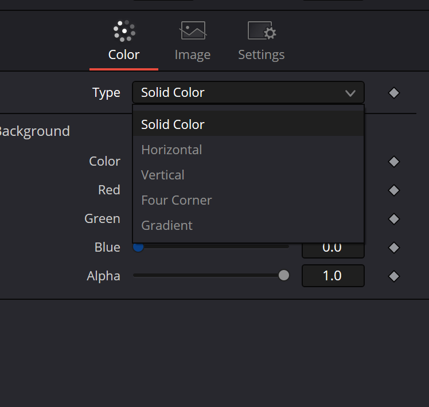The width and height of the screenshot is (429, 407).
Task: Toggle keyframe diamond for Green
Action: (x=394, y=219)
